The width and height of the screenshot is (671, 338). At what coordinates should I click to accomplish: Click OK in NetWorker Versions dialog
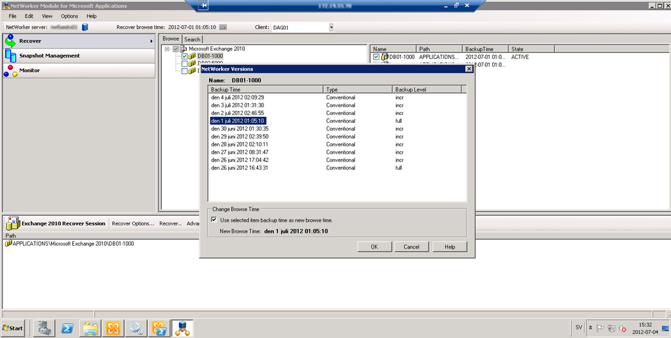[374, 246]
